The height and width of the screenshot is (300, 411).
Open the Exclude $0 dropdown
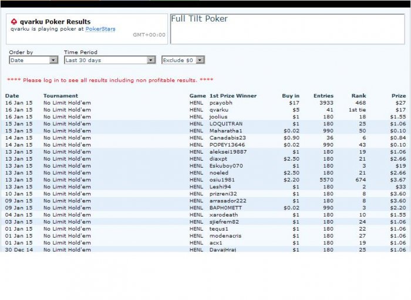click(x=183, y=60)
